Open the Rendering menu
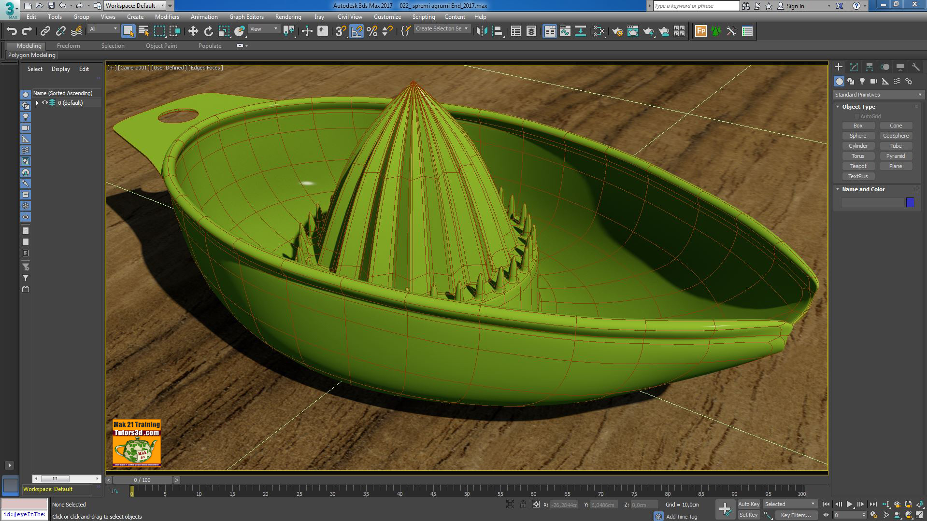 (288, 16)
